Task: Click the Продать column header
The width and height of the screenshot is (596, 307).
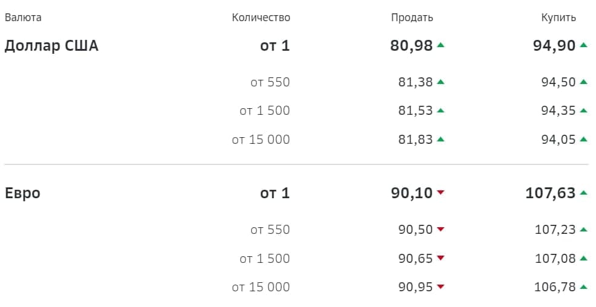Action: click(412, 18)
